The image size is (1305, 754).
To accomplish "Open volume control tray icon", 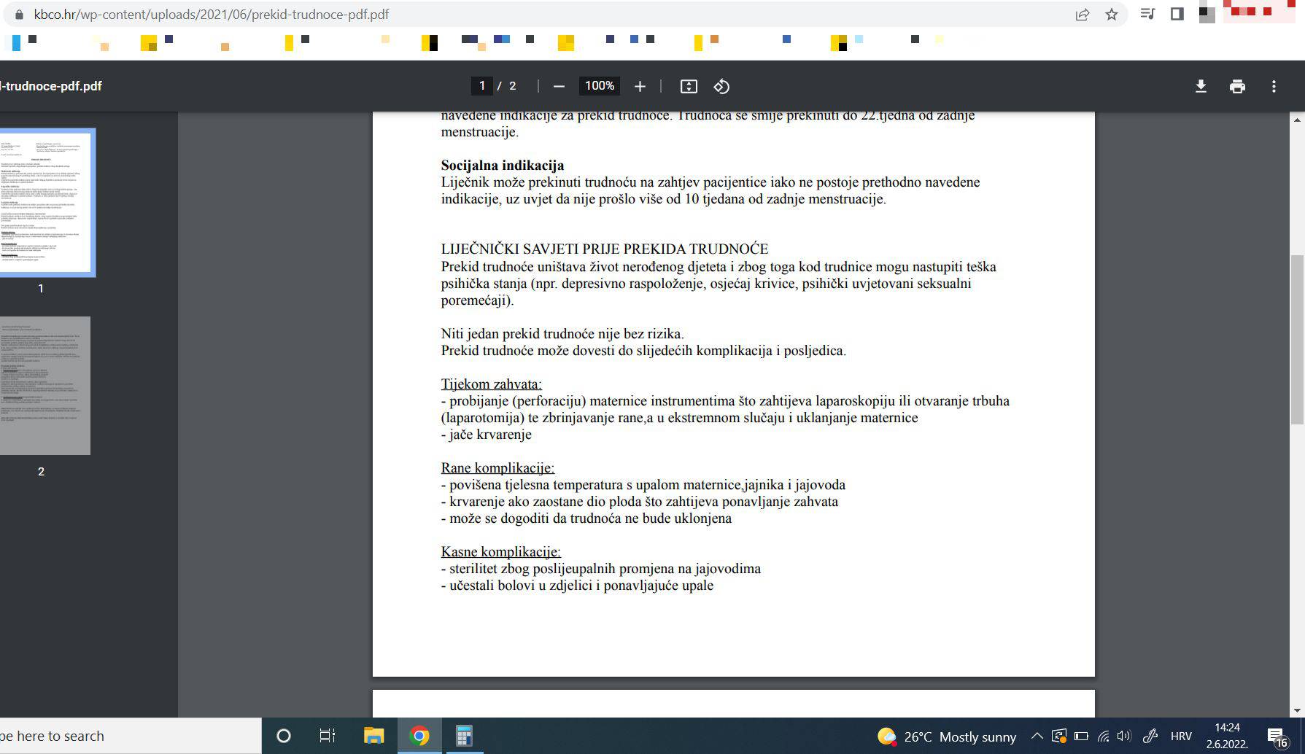I will pyautogui.click(x=1124, y=736).
